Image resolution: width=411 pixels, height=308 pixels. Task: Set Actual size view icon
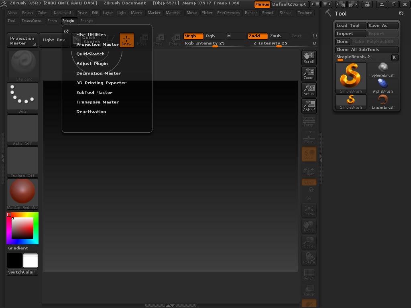click(309, 90)
